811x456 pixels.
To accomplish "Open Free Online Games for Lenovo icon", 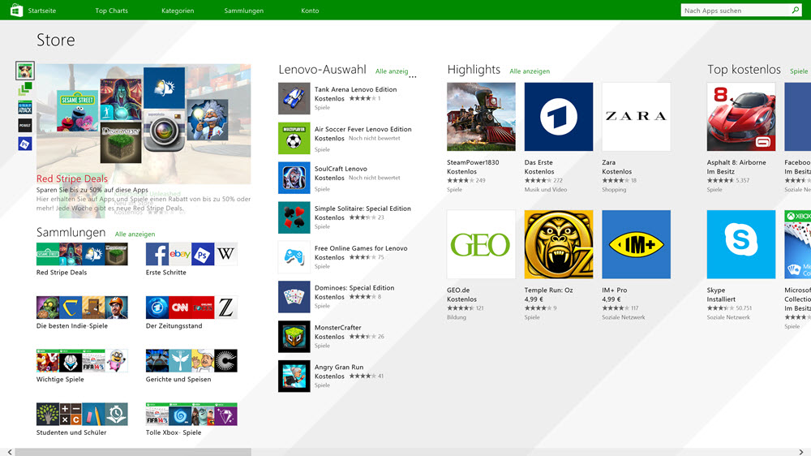I will coord(294,257).
